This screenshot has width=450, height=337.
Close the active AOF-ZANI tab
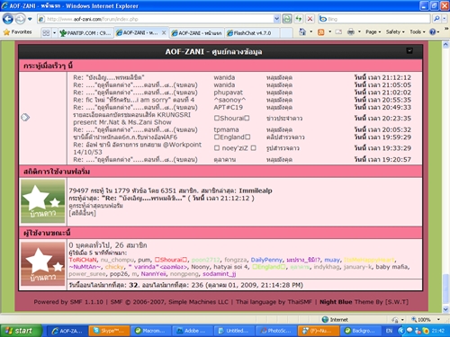coord(164,32)
